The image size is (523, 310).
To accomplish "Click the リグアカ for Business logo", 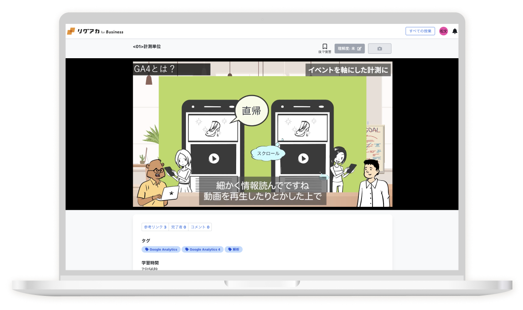I will click(95, 31).
